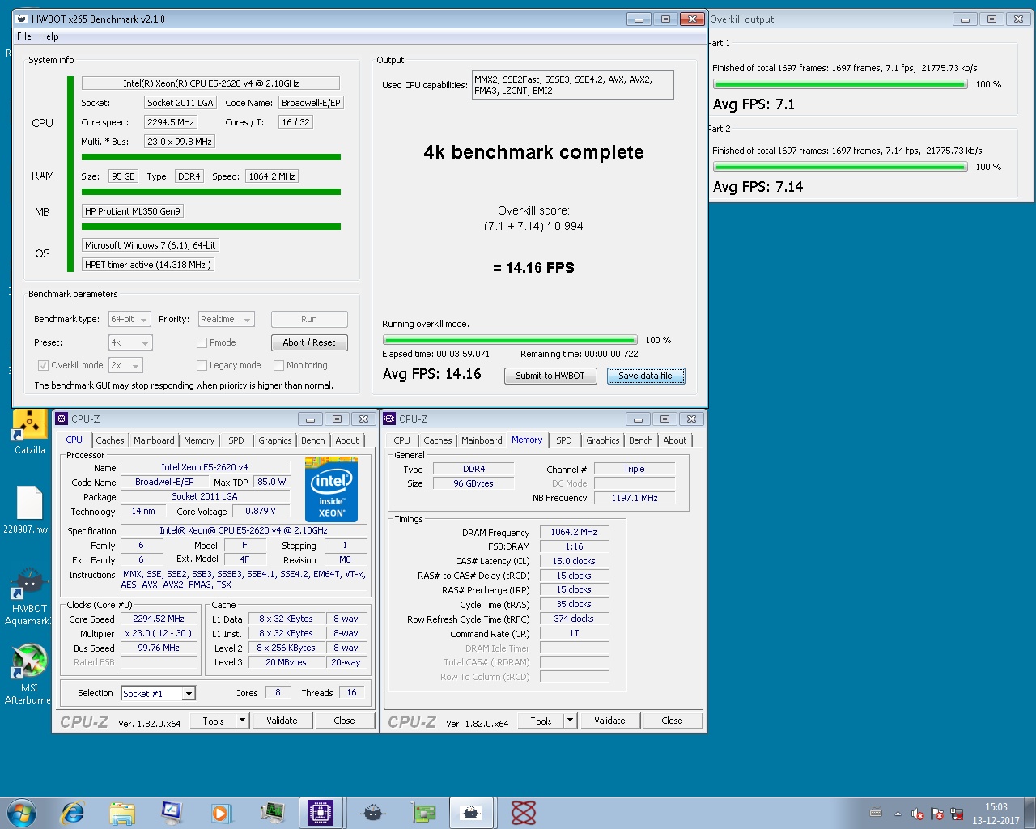Open Action Center flag tray icon

pyautogui.click(x=937, y=814)
